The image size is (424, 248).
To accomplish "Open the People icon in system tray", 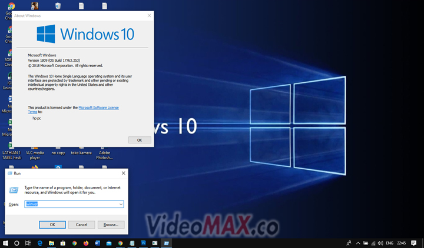I will point(349,243).
